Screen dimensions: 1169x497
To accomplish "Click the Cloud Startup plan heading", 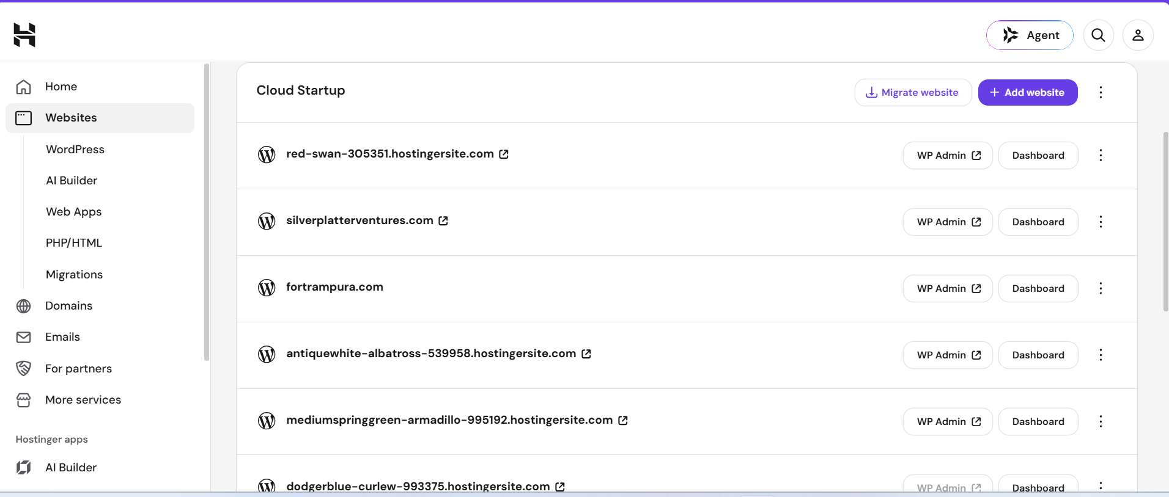I will tap(301, 90).
